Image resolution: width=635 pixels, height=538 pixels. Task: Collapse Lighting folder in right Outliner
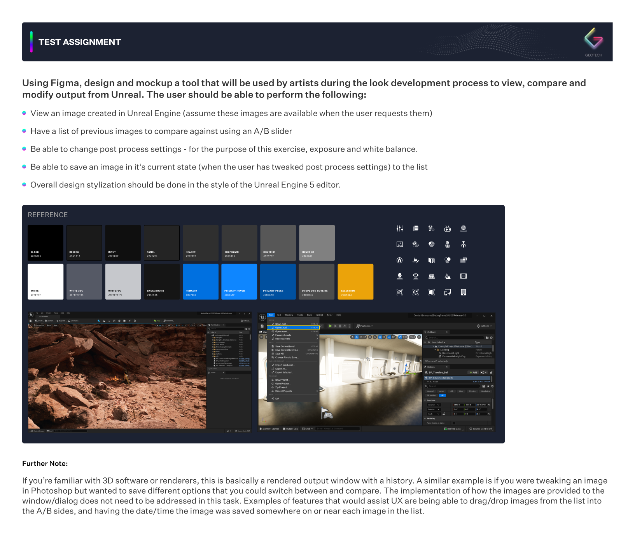[x=436, y=350]
